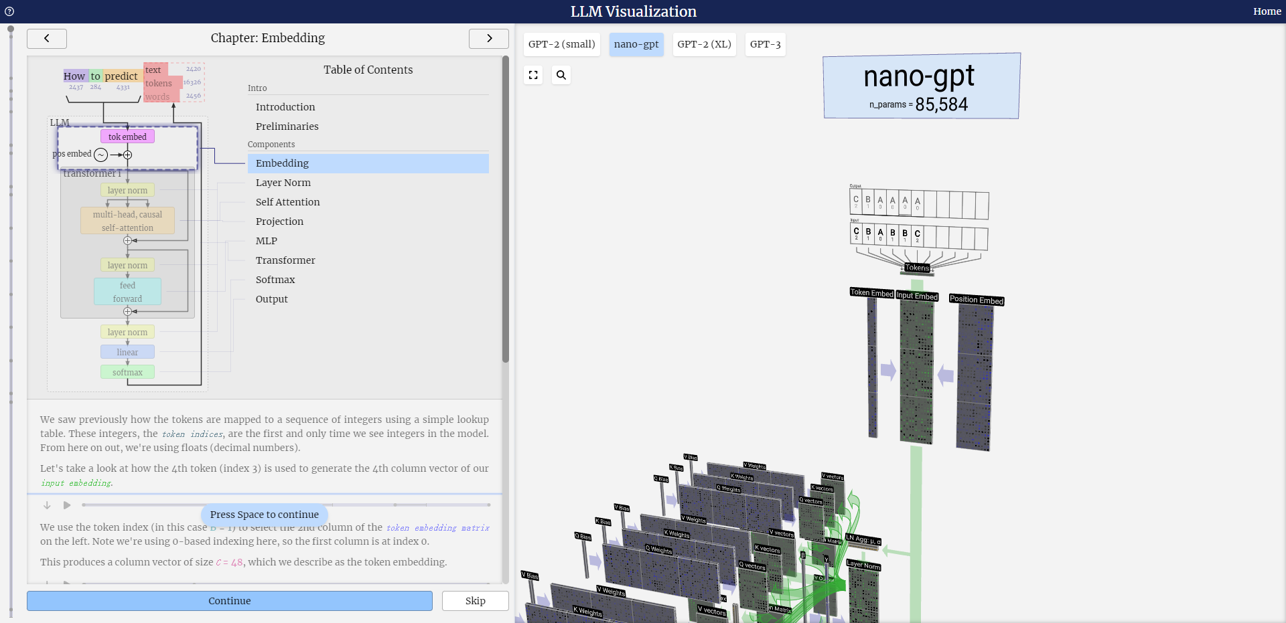Click the Continue button
Image resolution: width=1286 pixels, height=623 pixels.
pos(230,601)
